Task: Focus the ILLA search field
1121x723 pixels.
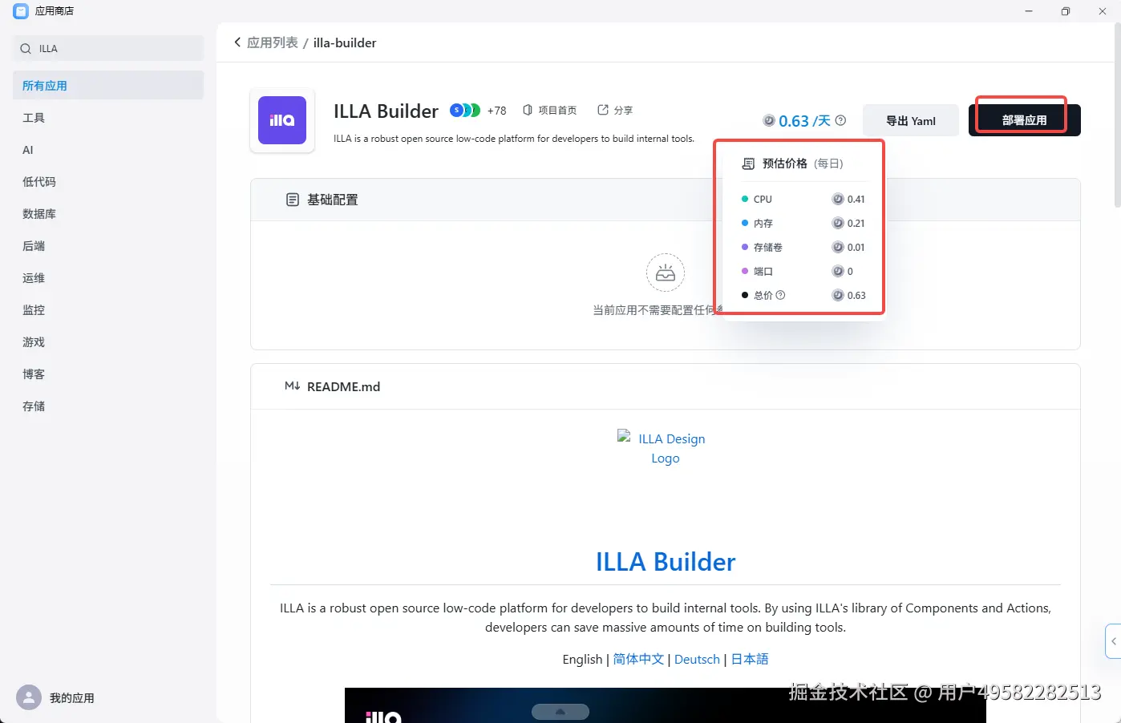Action: click(108, 48)
